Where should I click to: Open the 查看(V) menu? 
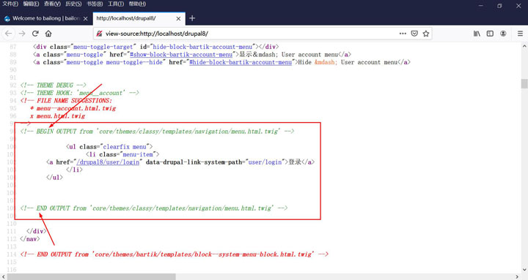click(x=52, y=4)
